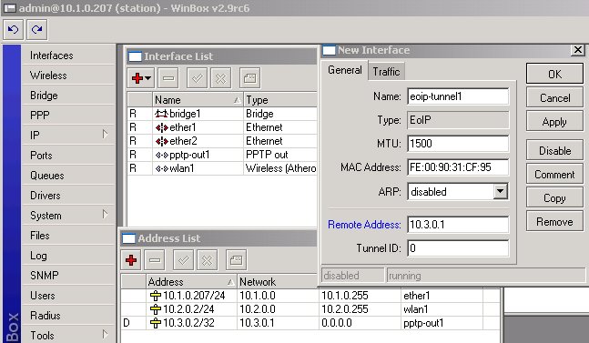589x343 pixels.
Task: Open Bridge in the sidebar menu
Action: (68, 96)
